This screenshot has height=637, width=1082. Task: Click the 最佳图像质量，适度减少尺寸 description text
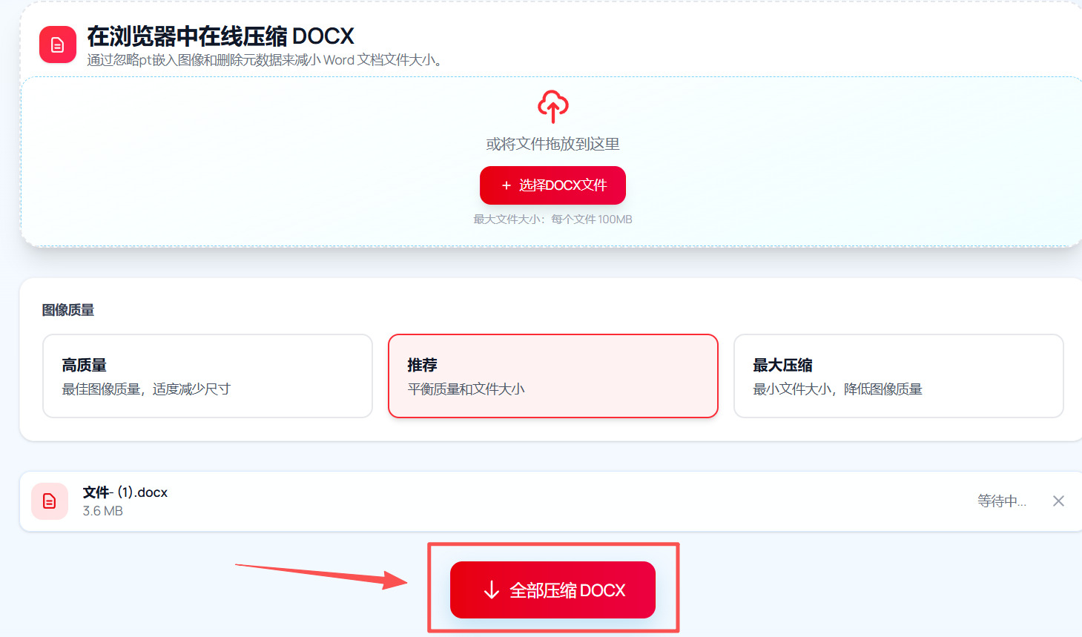click(x=146, y=389)
